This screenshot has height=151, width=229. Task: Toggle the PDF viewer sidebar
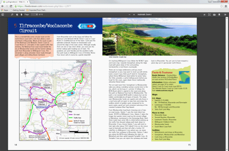pyautogui.click(x=3, y=14)
